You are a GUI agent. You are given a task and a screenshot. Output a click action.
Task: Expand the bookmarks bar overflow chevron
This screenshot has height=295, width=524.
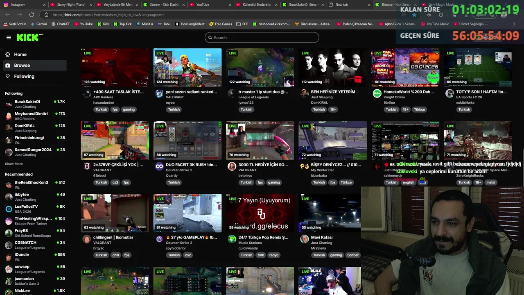coord(514,24)
